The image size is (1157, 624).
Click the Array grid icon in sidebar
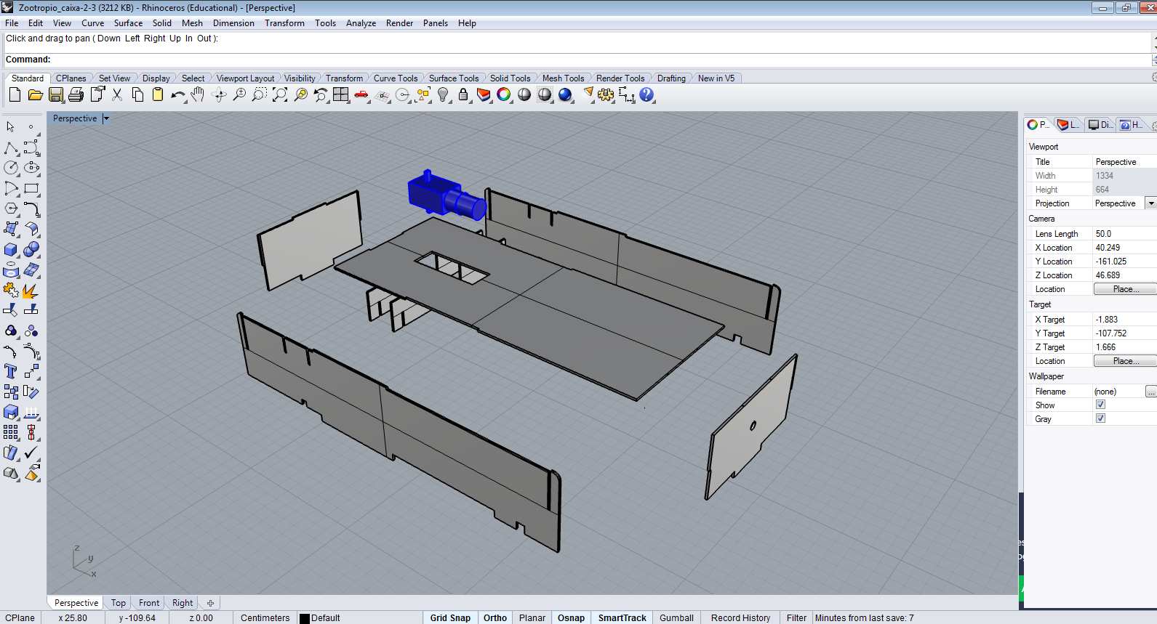pyautogui.click(x=11, y=432)
